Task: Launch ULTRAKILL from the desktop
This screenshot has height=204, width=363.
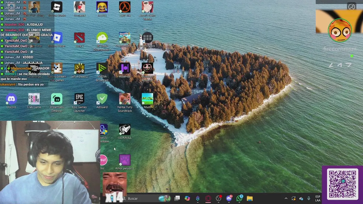Action: [125, 131]
